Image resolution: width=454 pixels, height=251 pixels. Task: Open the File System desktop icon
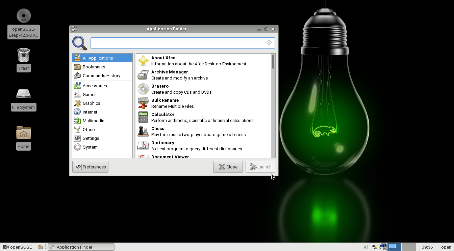[x=24, y=94]
